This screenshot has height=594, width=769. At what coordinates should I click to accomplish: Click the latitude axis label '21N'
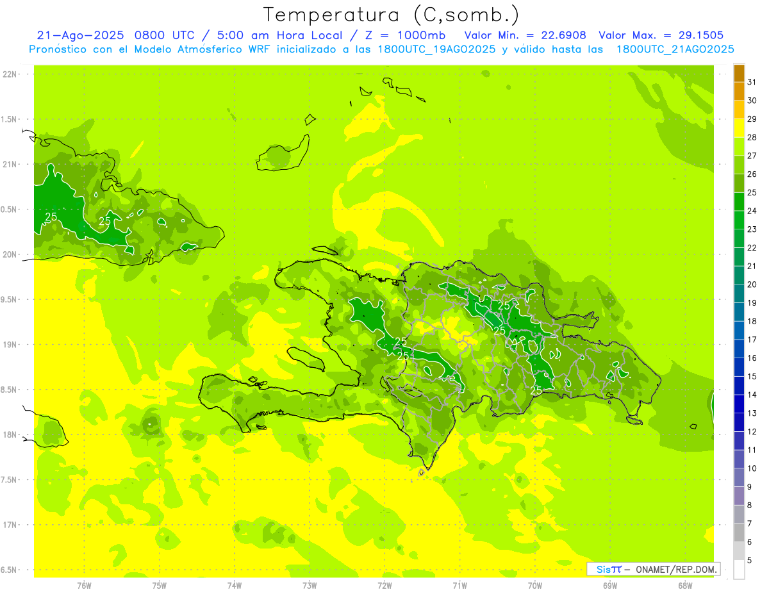10,164
